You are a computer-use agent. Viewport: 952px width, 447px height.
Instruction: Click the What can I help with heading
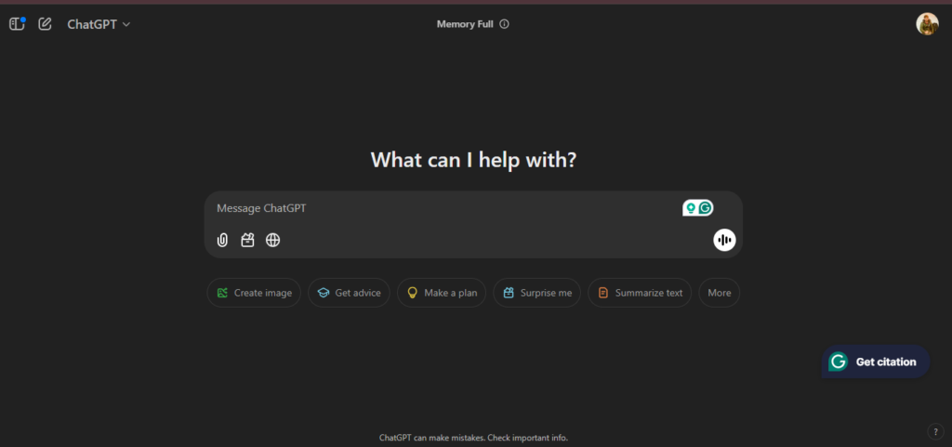coord(473,160)
